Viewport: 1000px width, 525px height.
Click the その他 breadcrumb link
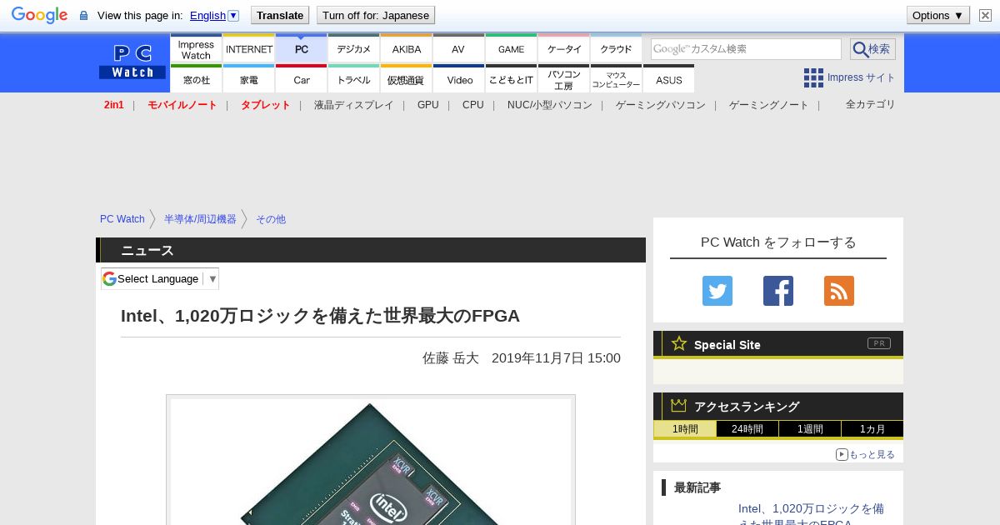[x=271, y=219]
